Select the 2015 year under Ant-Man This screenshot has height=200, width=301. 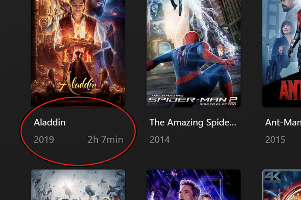pos(275,139)
